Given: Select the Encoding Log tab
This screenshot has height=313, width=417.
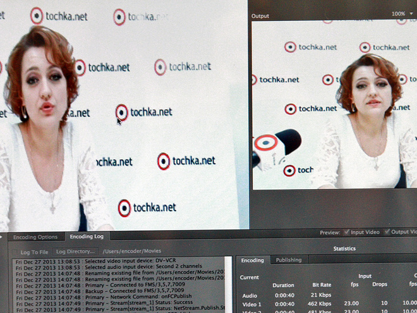Looking at the screenshot, I should click(87, 236).
